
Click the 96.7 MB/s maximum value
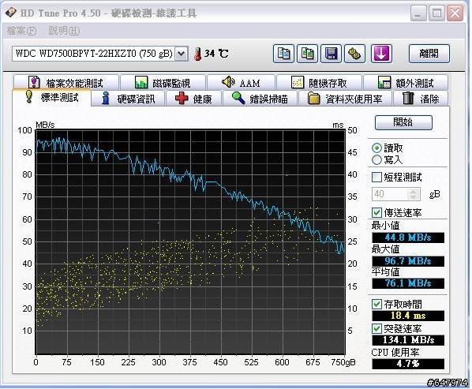pyautogui.click(x=408, y=261)
